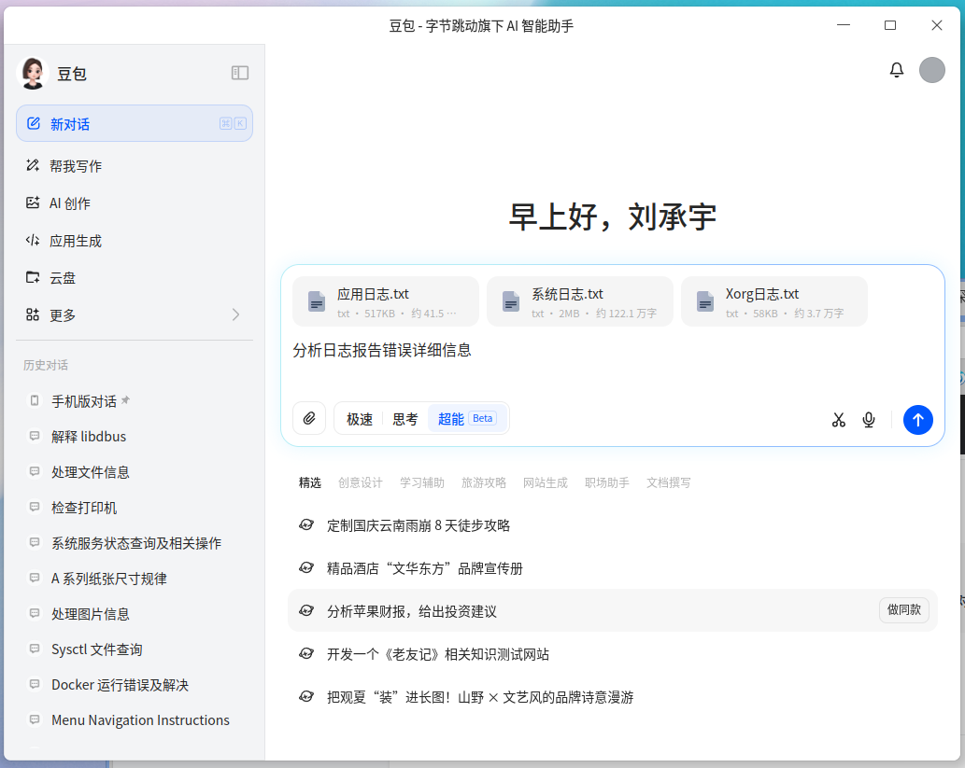Open the notifications bell
This screenshot has width=965, height=768.
pyautogui.click(x=897, y=70)
